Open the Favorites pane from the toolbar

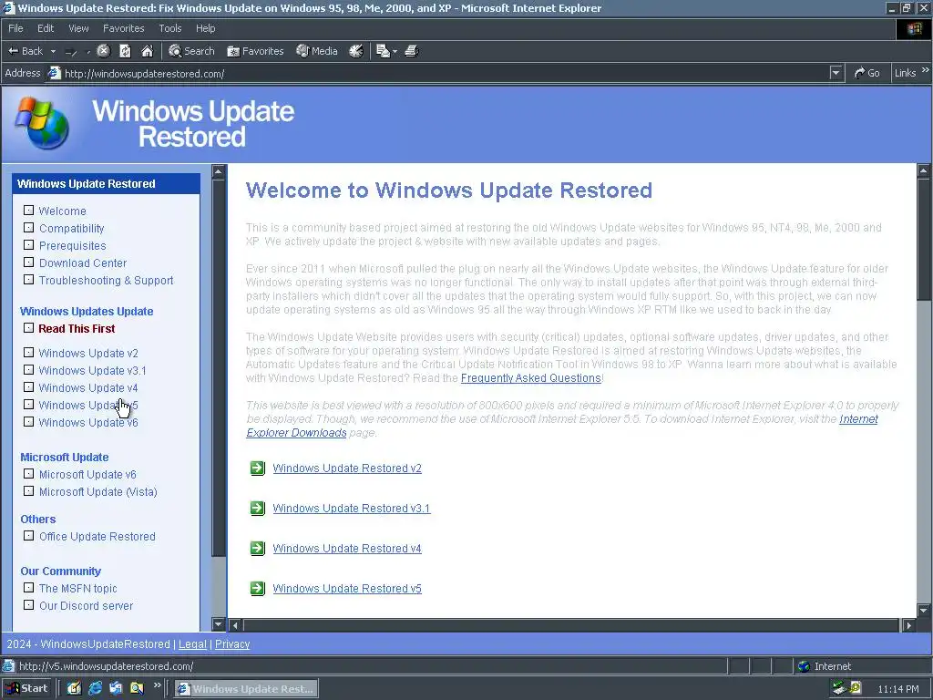point(255,51)
